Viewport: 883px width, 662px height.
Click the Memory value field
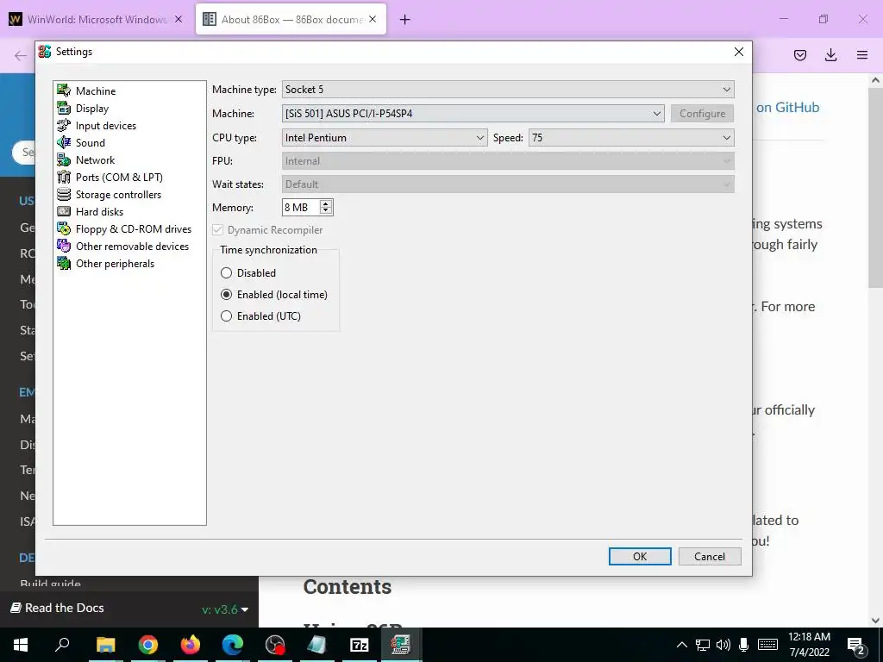[x=301, y=207]
